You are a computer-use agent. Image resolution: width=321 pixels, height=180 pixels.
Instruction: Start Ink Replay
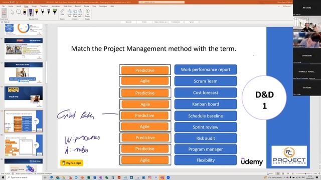click(87, 13)
